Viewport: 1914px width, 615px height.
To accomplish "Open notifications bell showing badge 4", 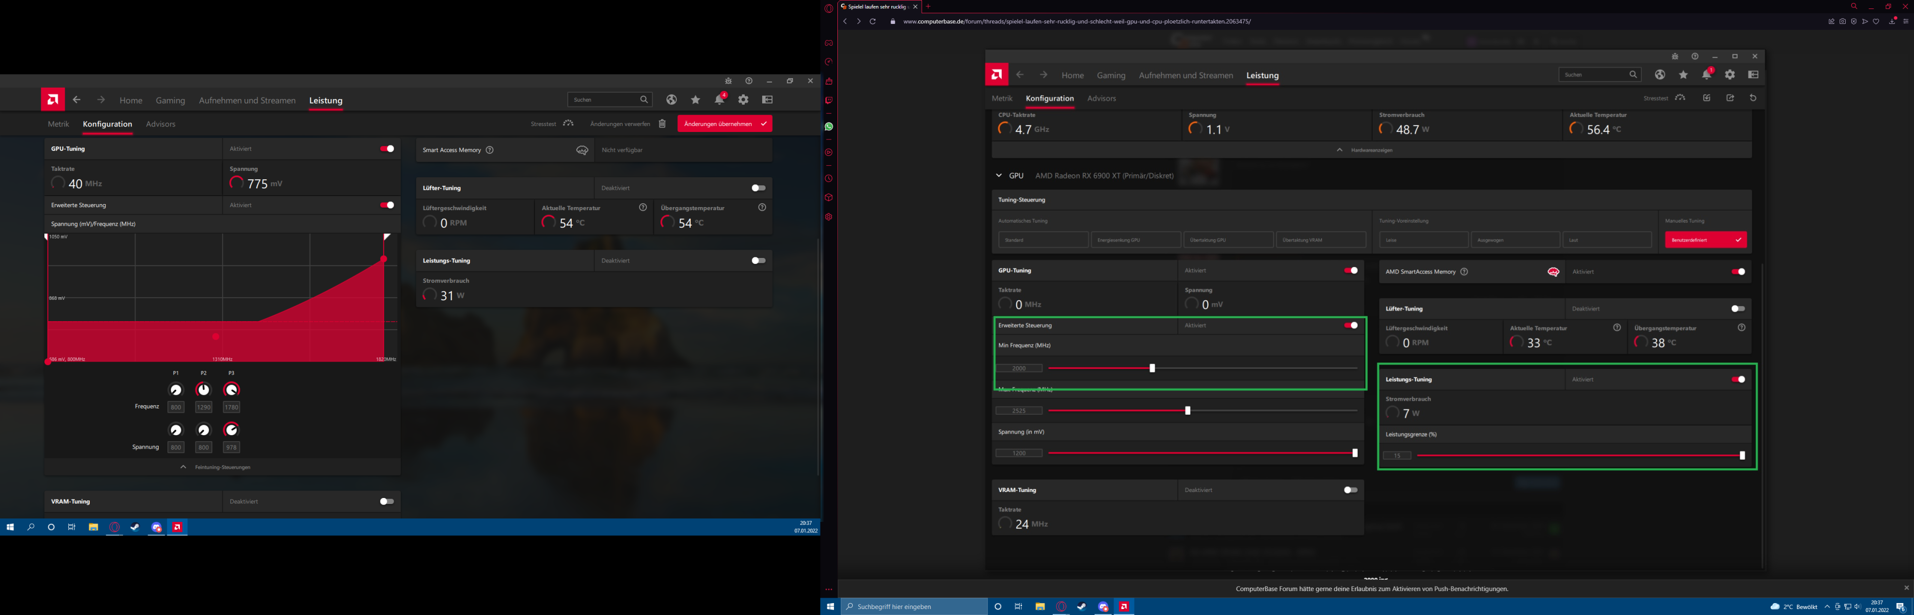I will pos(719,100).
